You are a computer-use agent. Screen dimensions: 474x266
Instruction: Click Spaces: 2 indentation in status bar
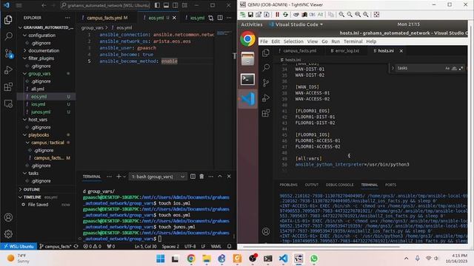(170, 246)
